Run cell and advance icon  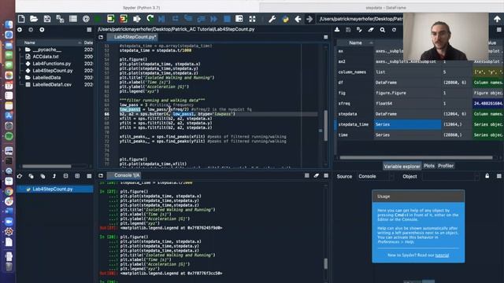click(x=124, y=19)
